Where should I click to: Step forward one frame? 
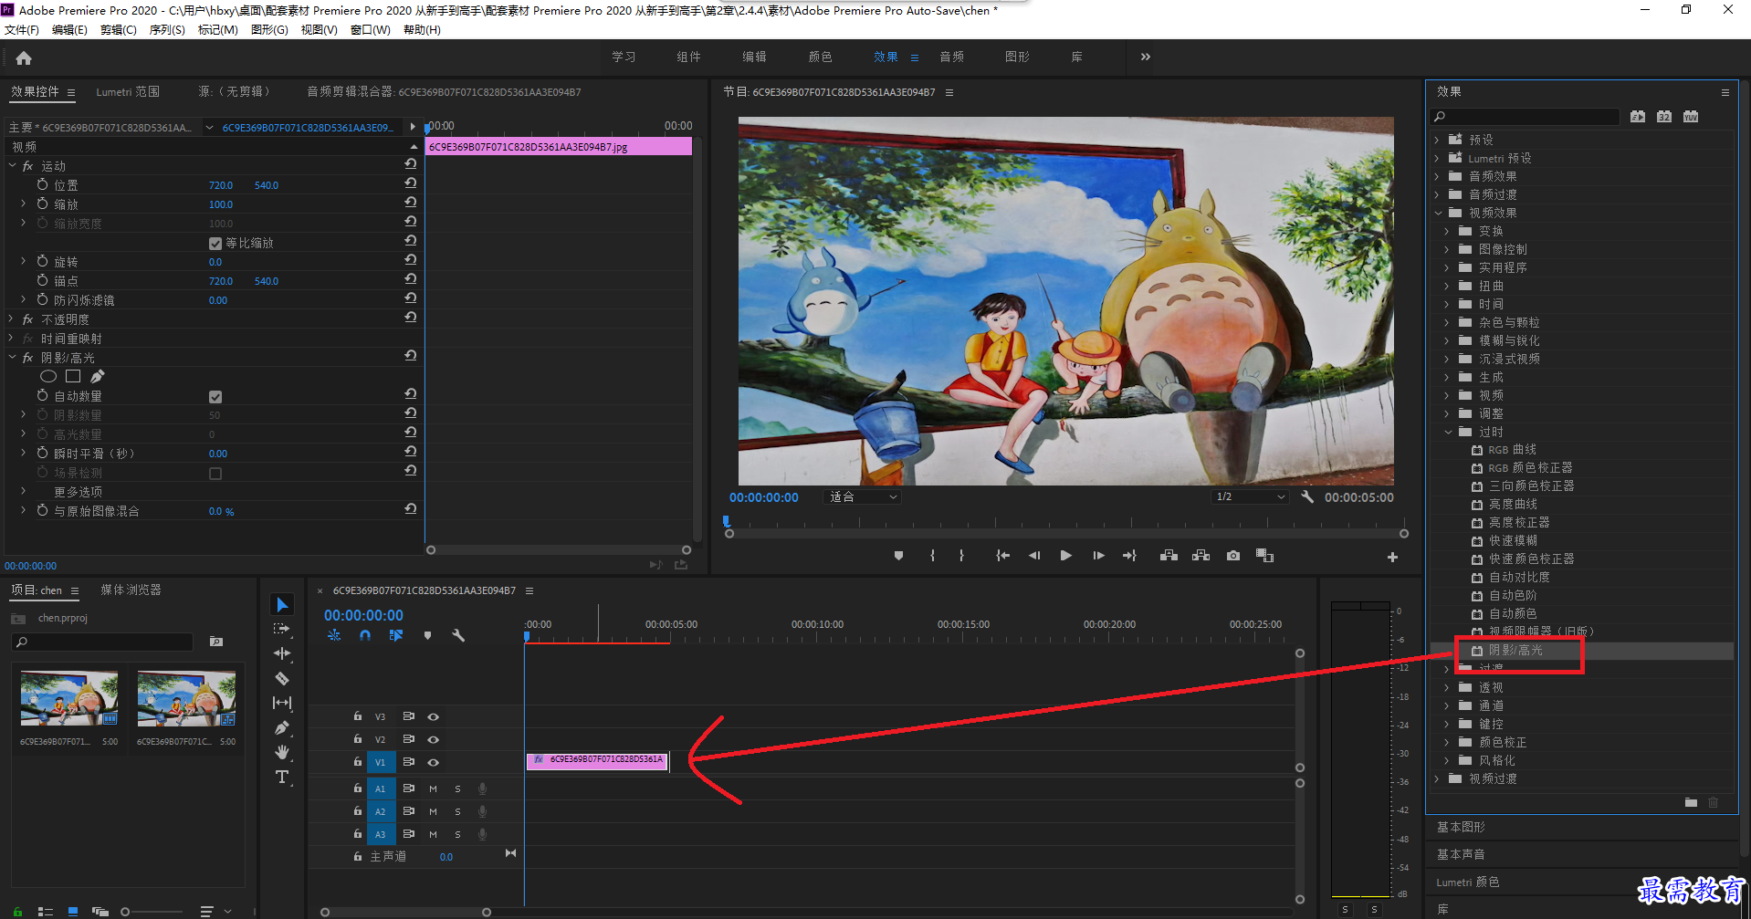pyautogui.click(x=1098, y=556)
